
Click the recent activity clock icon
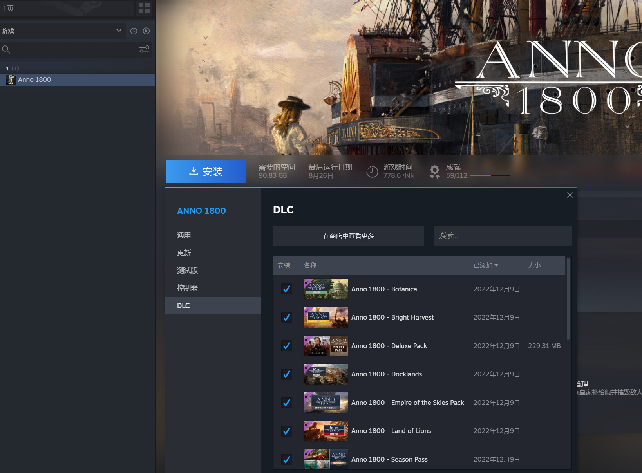[134, 31]
